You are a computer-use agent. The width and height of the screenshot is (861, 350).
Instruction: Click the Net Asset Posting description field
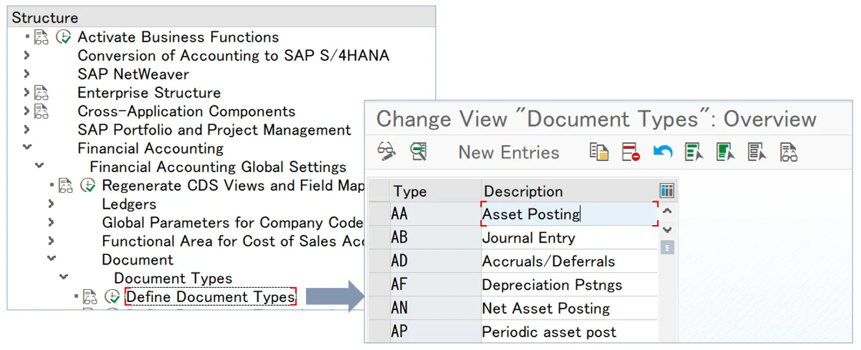pos(569,308)
